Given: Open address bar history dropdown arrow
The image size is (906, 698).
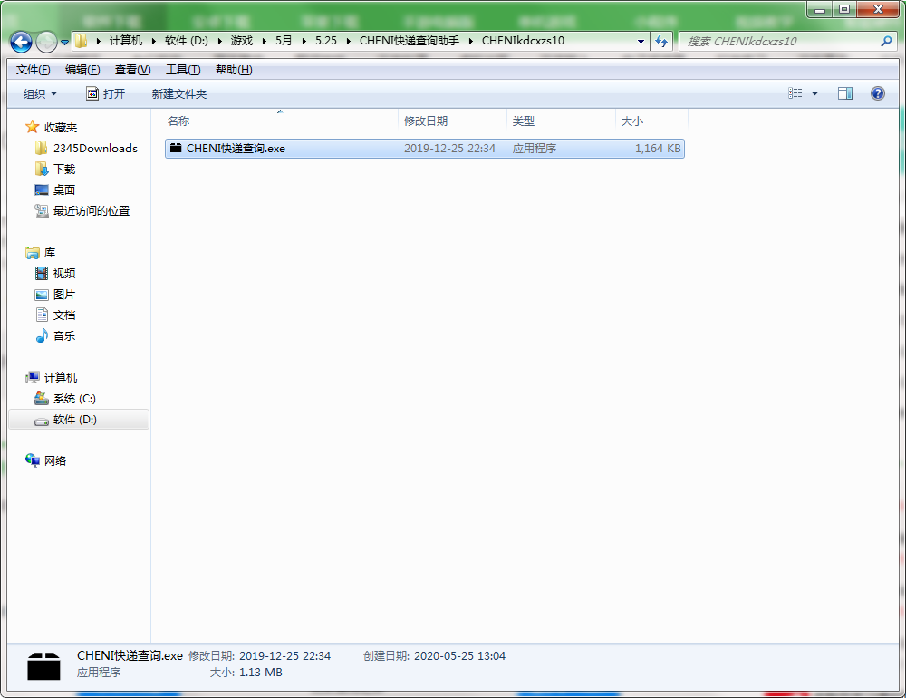Looking at the screenshot, I should point(641,42).
